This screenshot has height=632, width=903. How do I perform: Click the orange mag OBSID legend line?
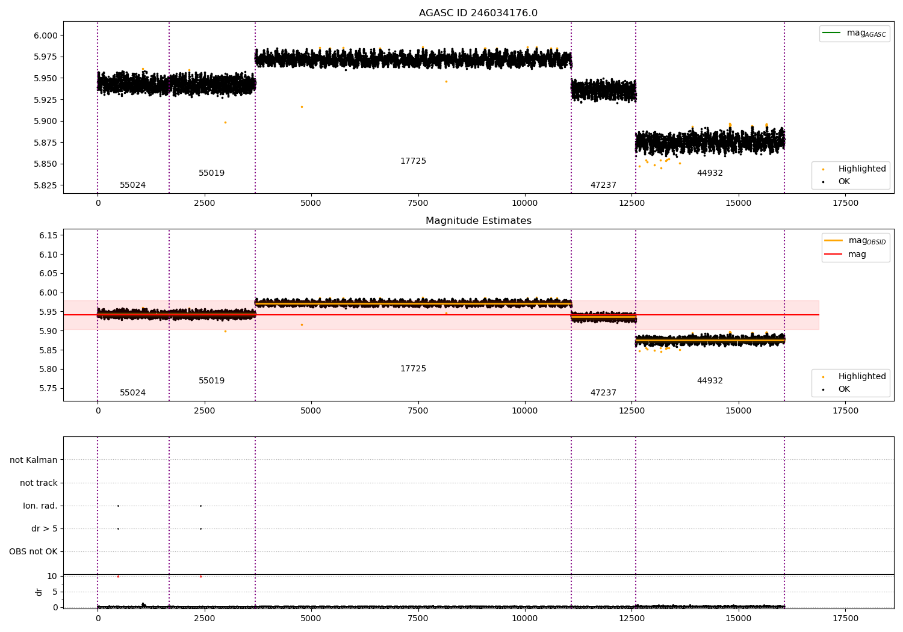click(833, 241)
